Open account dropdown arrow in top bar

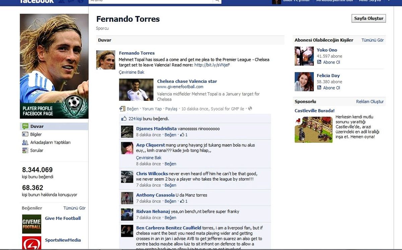tap(389, 1)
